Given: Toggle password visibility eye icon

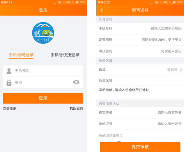Looking at the screenshot, I should (x=76, y=82).
